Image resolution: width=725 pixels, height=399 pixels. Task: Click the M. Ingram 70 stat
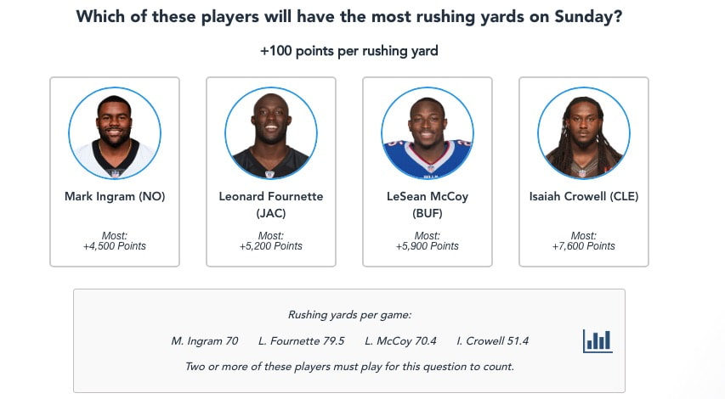pos(204,341)
